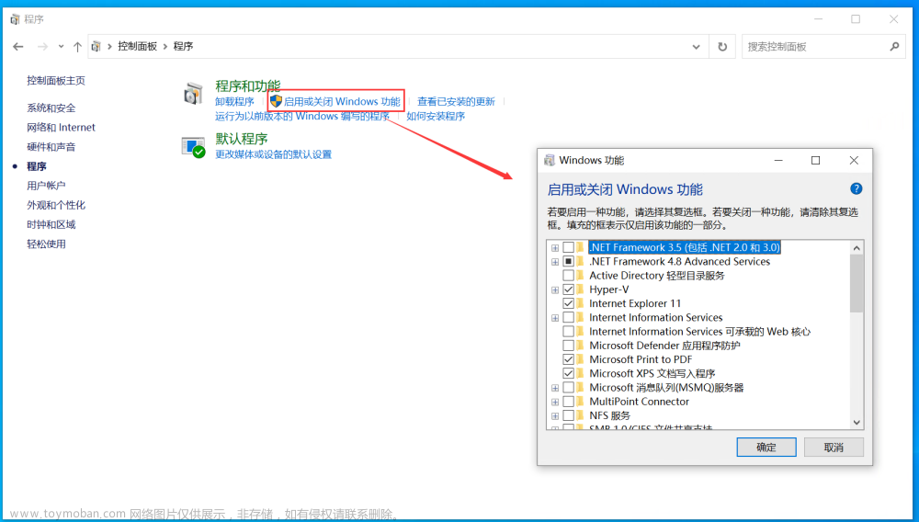Select 轻松使用 in the sidebar
Viewport: 919px width, 522px height.
(x=46, y=244)
